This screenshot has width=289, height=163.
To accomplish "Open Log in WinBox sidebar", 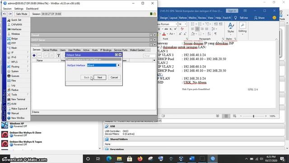I will point(13,86).
